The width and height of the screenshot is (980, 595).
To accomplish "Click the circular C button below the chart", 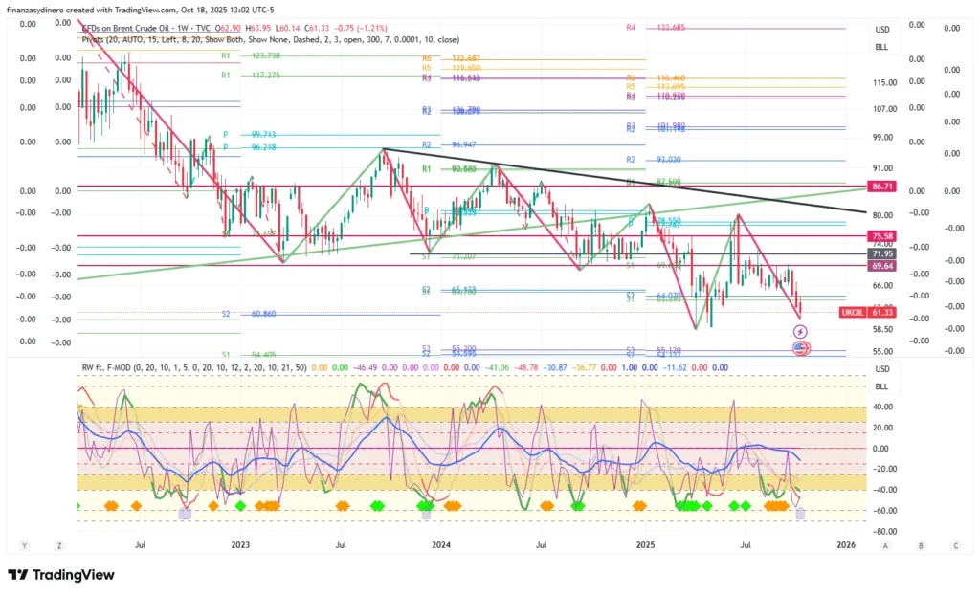I will pos(954,545).
